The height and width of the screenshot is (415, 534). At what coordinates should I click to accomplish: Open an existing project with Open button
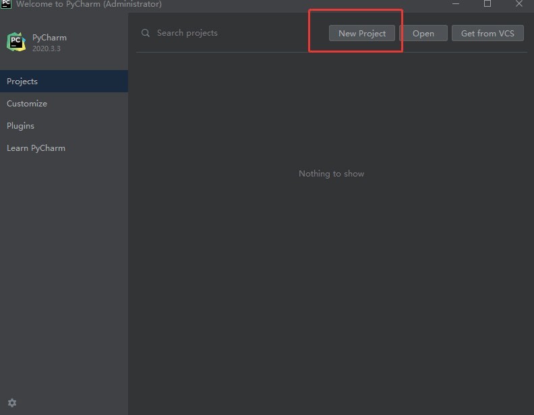[x=423, y=33]
